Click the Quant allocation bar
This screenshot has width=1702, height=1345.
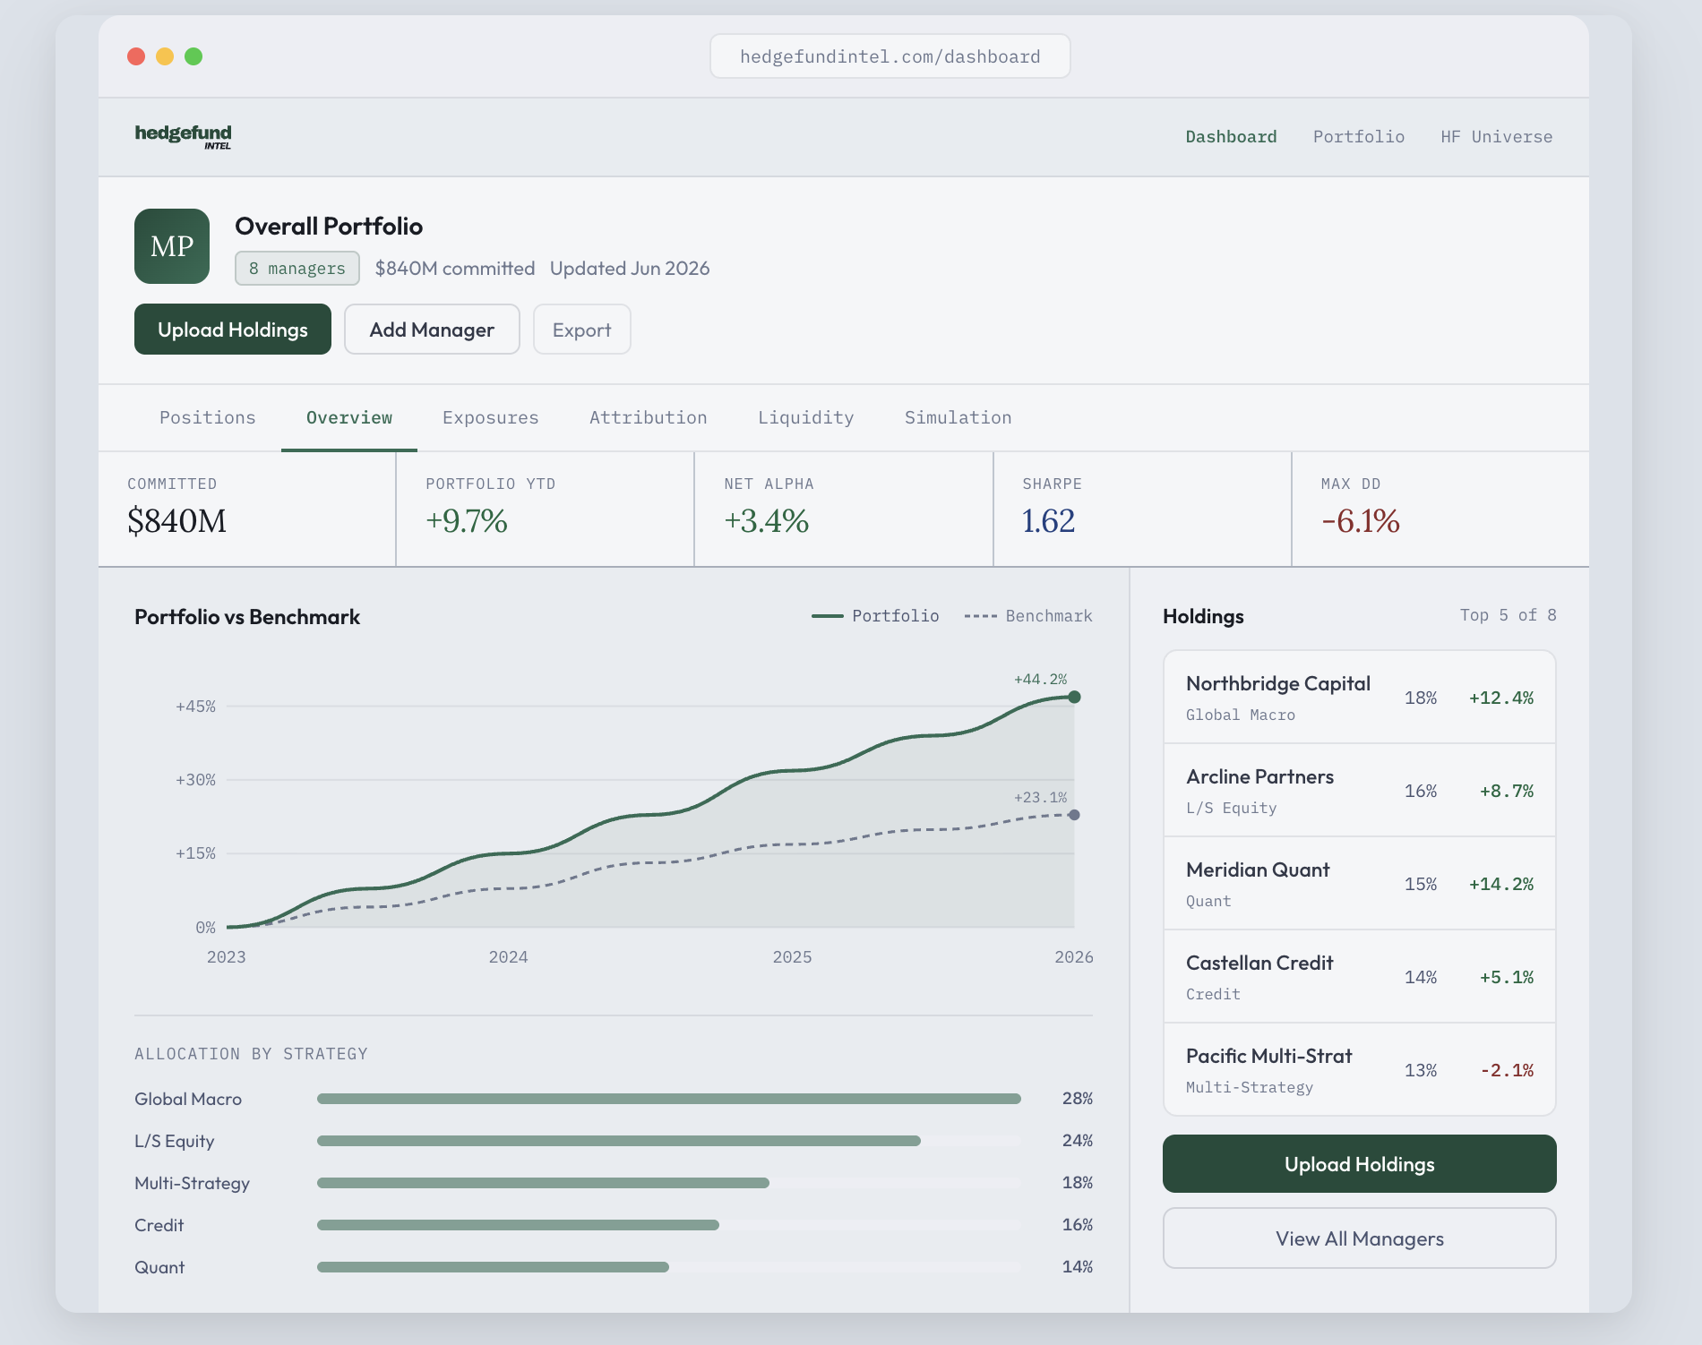coord(493,1267)
